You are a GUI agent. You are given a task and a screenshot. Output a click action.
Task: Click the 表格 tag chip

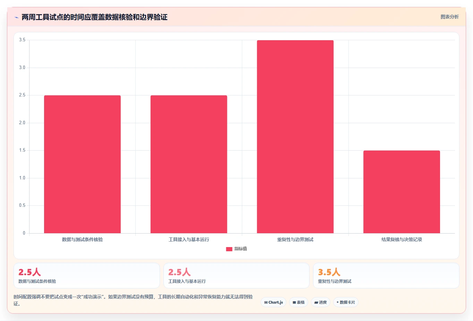tap(298, 302)
